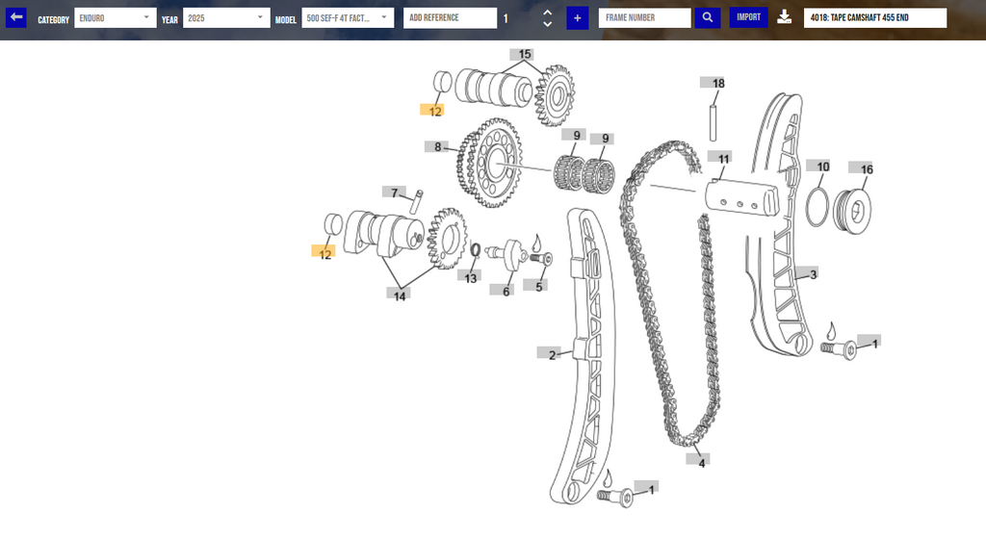Image resolution: width=986 pixels, height=539 pixels.
Task: Open the Category dropdown showing Enduro
Action: (x=115, y=18)
